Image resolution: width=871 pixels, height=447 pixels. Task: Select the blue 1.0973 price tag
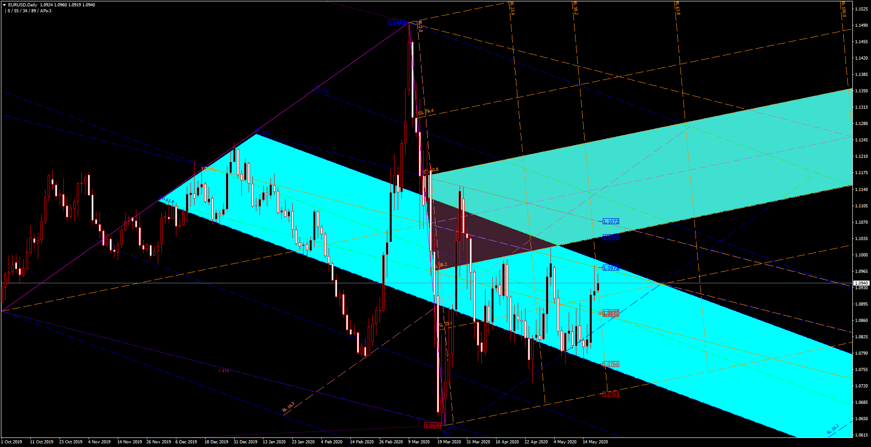tap(611, 268)
